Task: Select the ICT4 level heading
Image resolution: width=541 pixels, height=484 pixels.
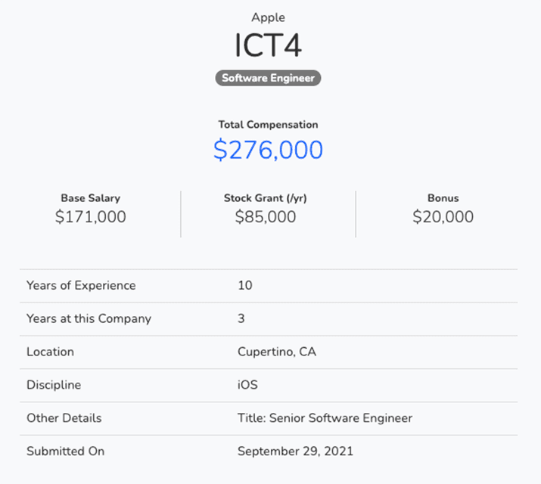Action: (268, 45)
